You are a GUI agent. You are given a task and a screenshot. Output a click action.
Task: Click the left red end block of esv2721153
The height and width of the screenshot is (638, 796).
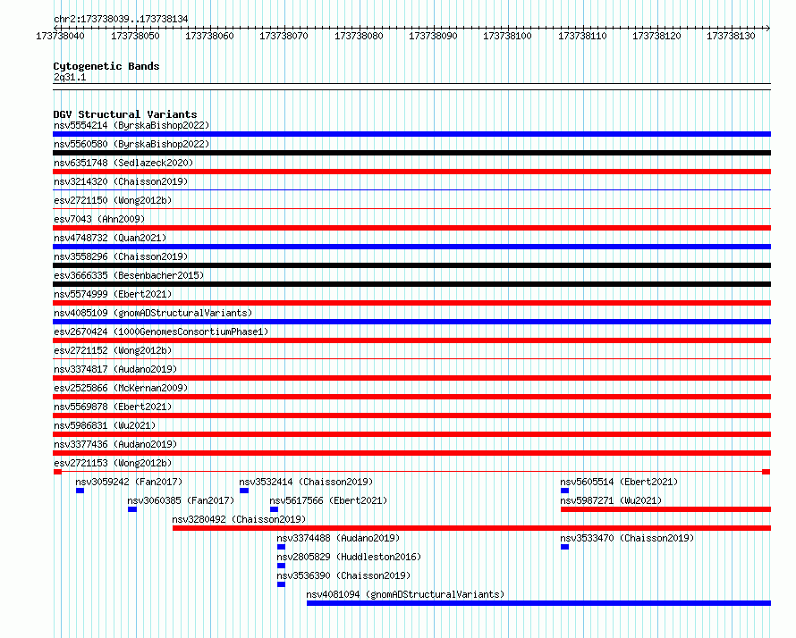click(57, 472)
